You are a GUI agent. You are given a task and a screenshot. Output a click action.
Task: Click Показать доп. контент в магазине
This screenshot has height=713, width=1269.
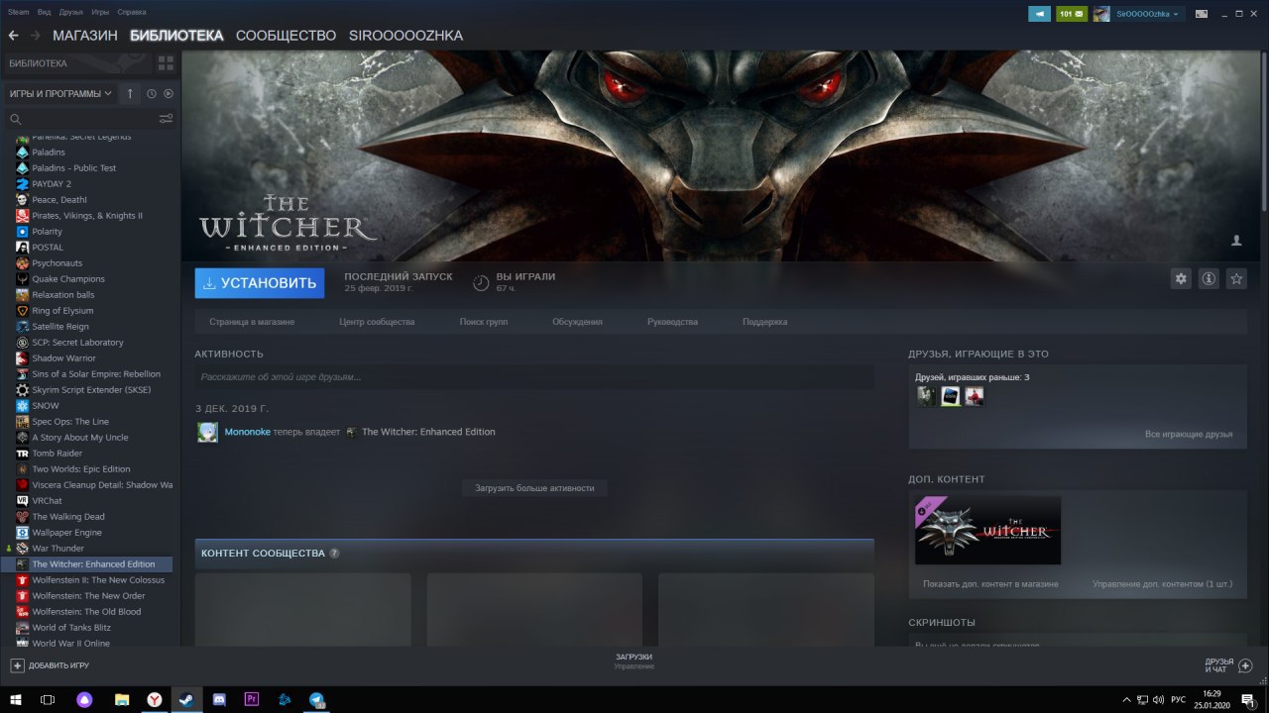[990, 584]
